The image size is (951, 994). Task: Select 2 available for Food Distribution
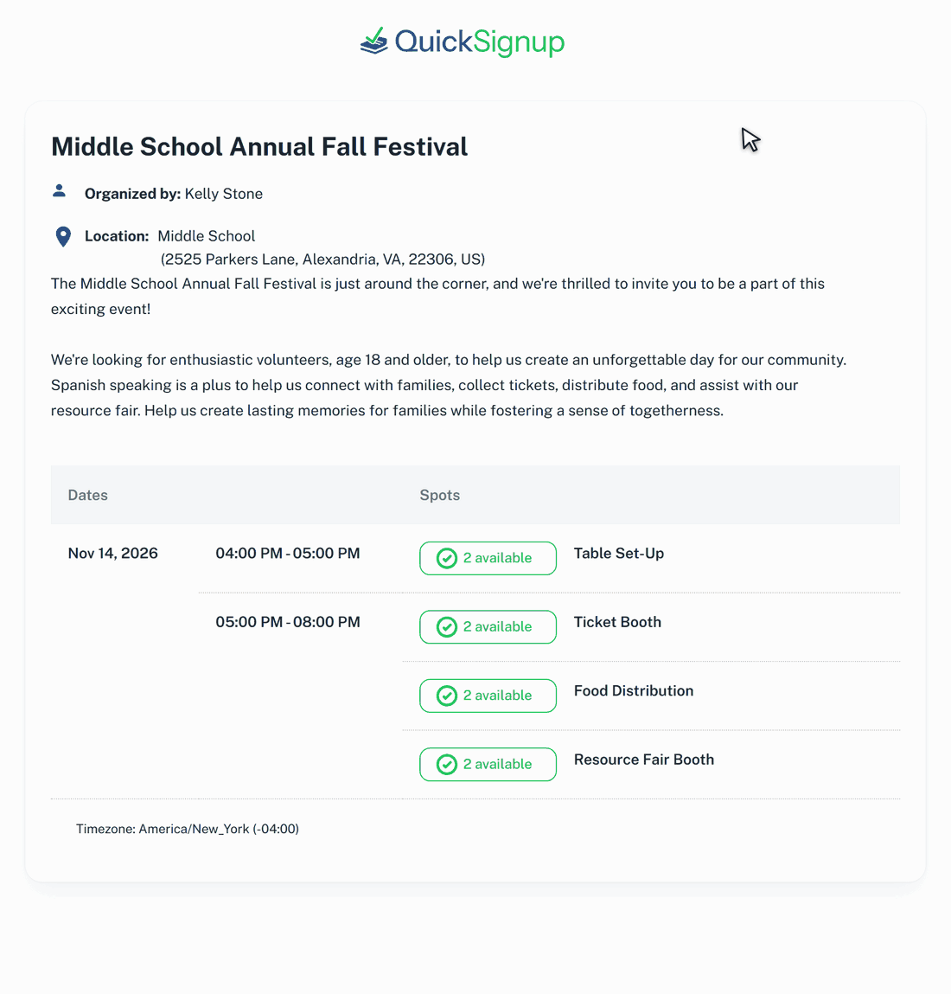pos(488,696)
